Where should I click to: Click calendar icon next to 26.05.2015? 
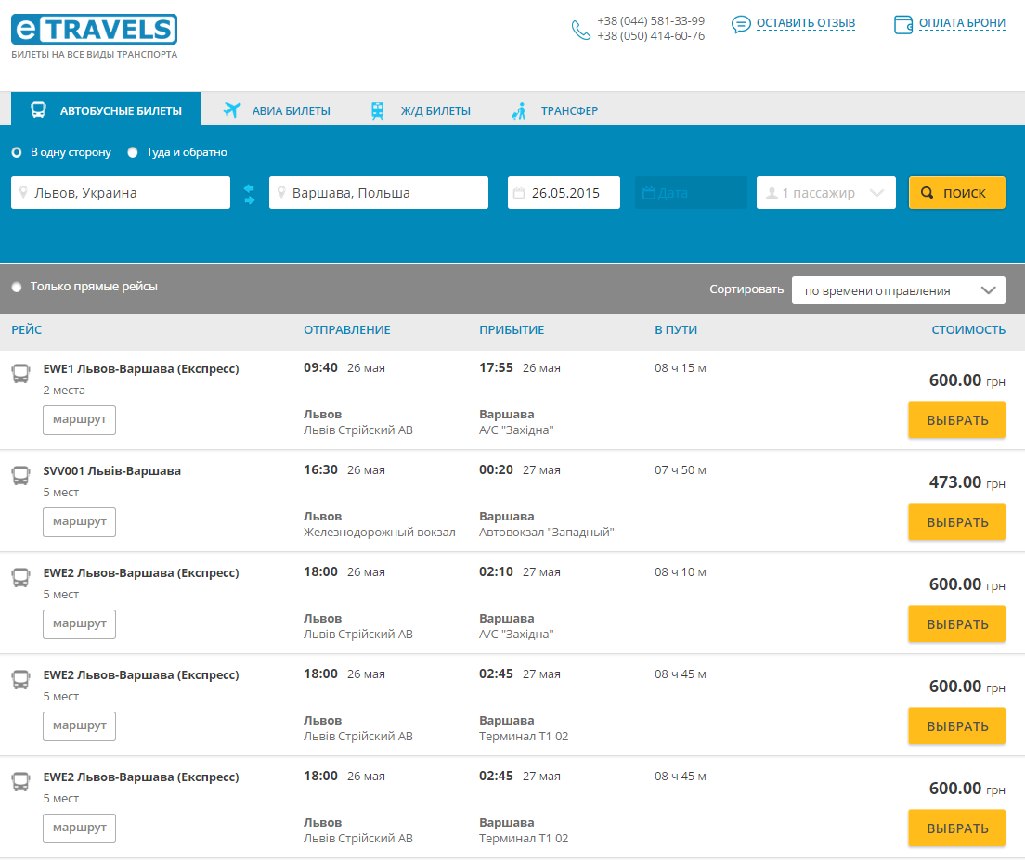(x=519, y=193)
